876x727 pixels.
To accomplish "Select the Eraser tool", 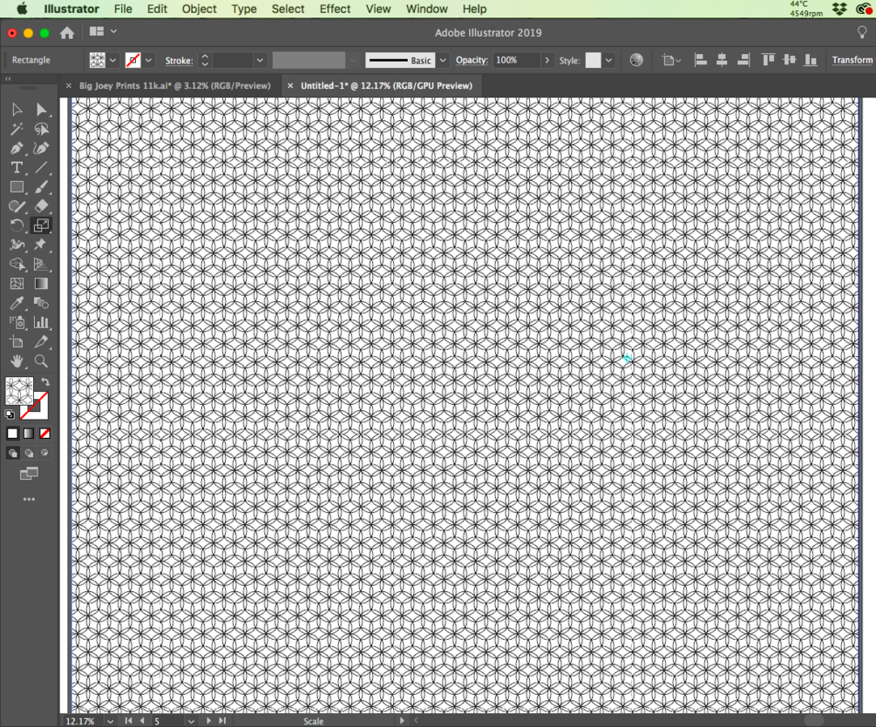I will [x=41, y=206].
